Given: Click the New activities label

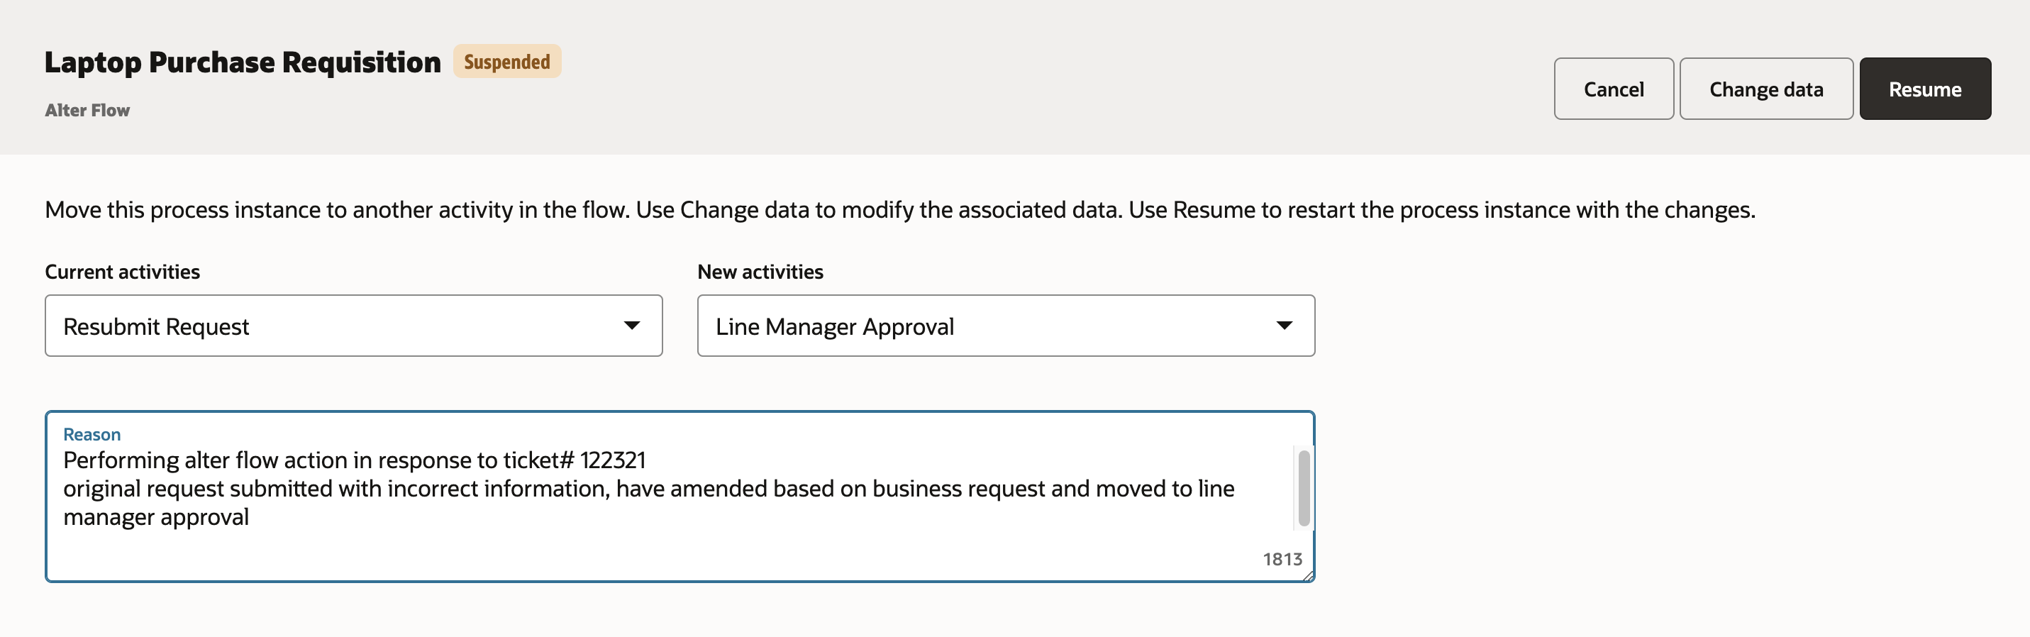Looking at the screenshot, I should [760, 272].
